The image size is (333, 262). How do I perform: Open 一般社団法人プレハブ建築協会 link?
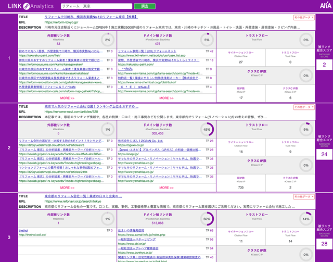click(138, 248)
